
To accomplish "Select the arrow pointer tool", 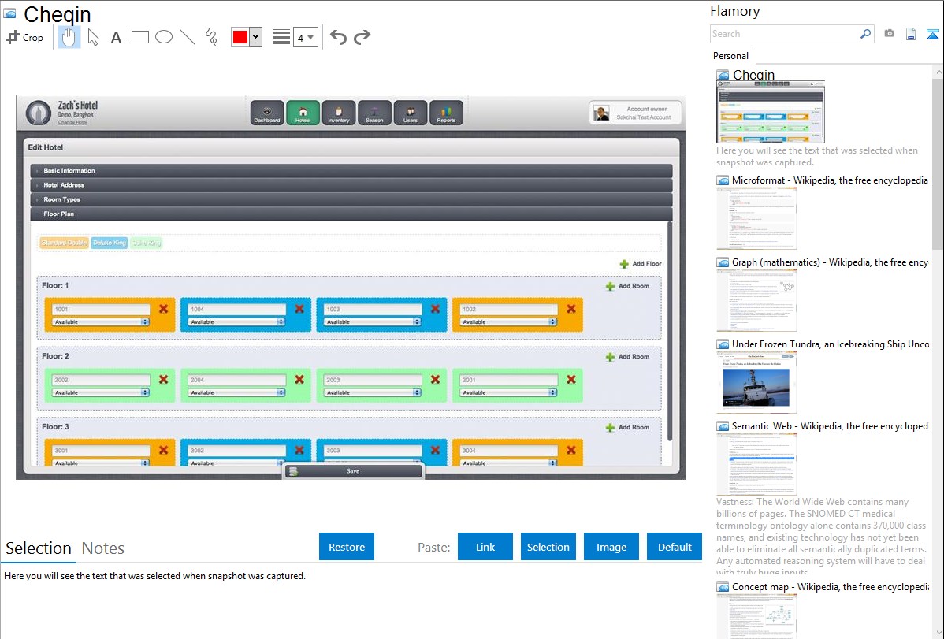I will pos(93,37).
